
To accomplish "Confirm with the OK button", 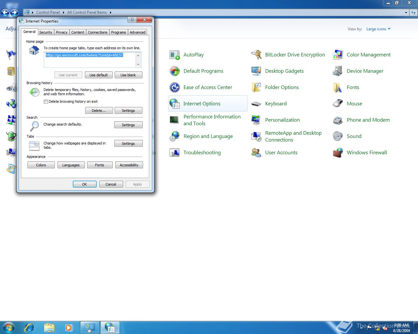I will [85, 184].
